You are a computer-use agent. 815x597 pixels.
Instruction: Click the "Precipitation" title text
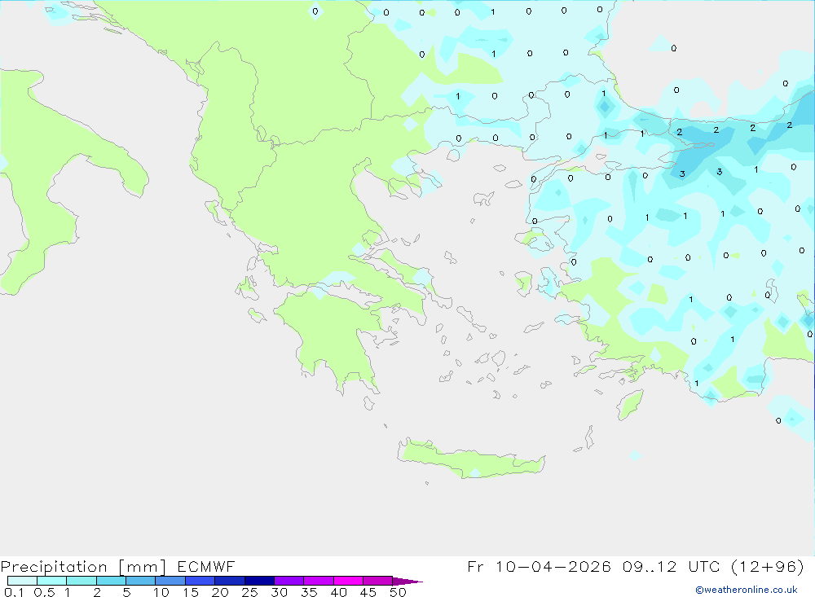coord(54,566)
